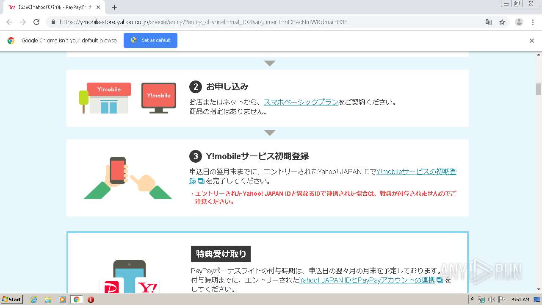Image resolution: width=542 pixels, height=305 pixels.
Task: Click the Y!mobile store illustration
Action: 105,98
